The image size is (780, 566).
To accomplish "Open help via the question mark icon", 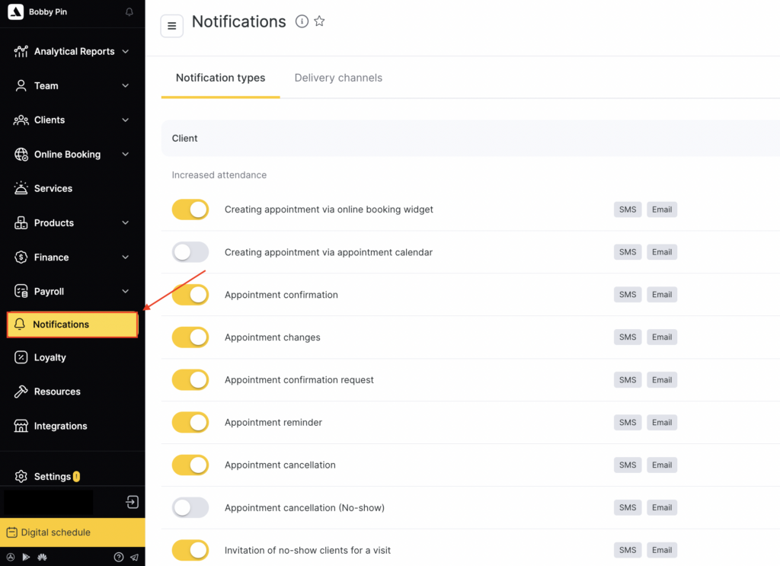I will pyautogui.click(x=119, y=557).
